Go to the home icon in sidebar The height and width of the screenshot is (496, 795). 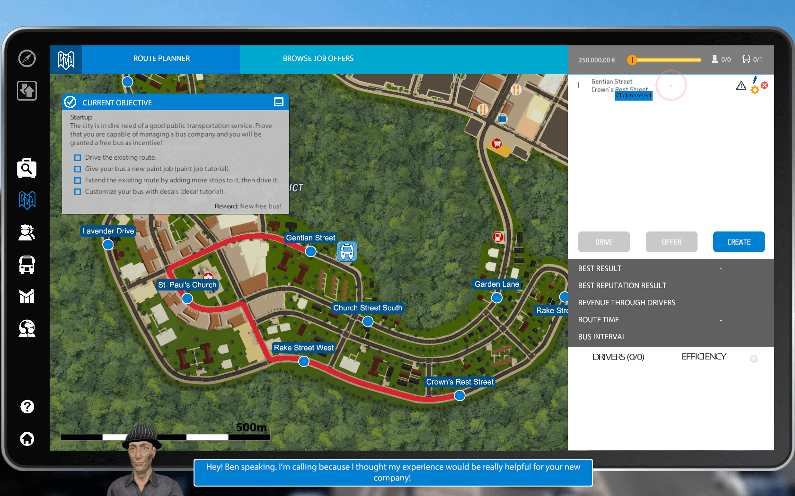(x=27, y=439)
